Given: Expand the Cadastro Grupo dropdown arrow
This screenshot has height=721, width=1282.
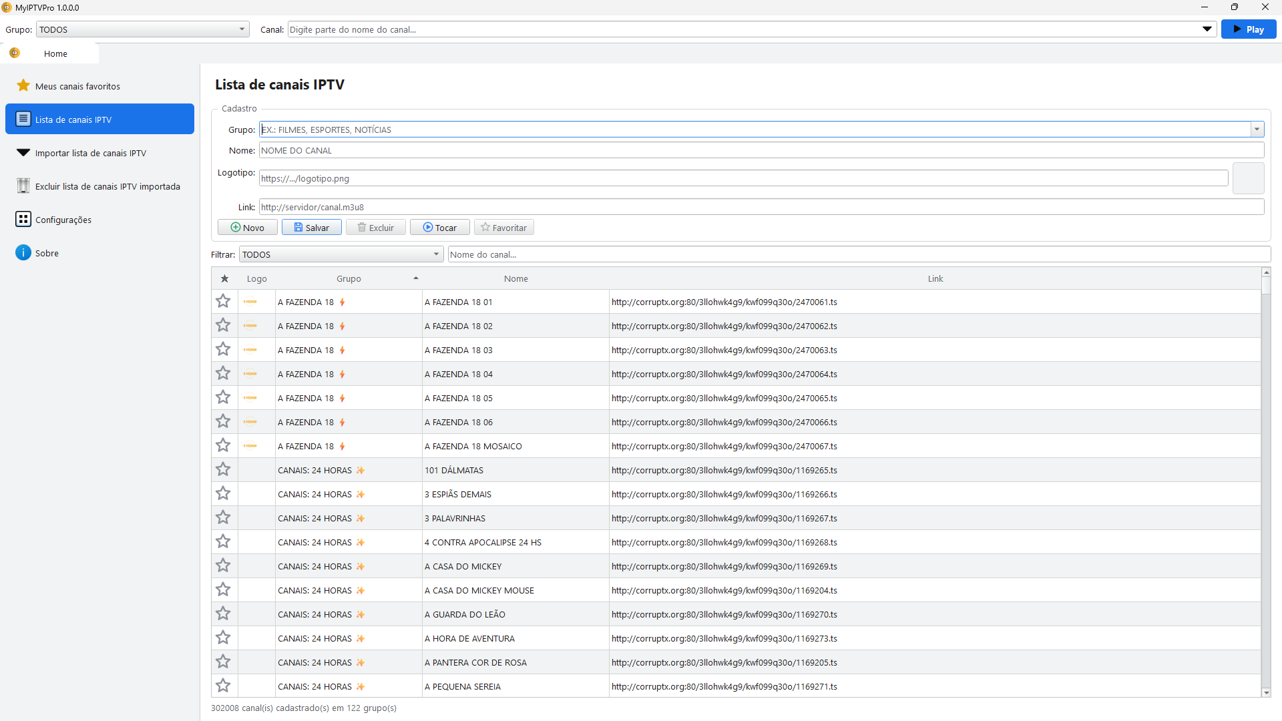Looking at the screenshot, I should pyautogui.click(x=1257, y=130).
